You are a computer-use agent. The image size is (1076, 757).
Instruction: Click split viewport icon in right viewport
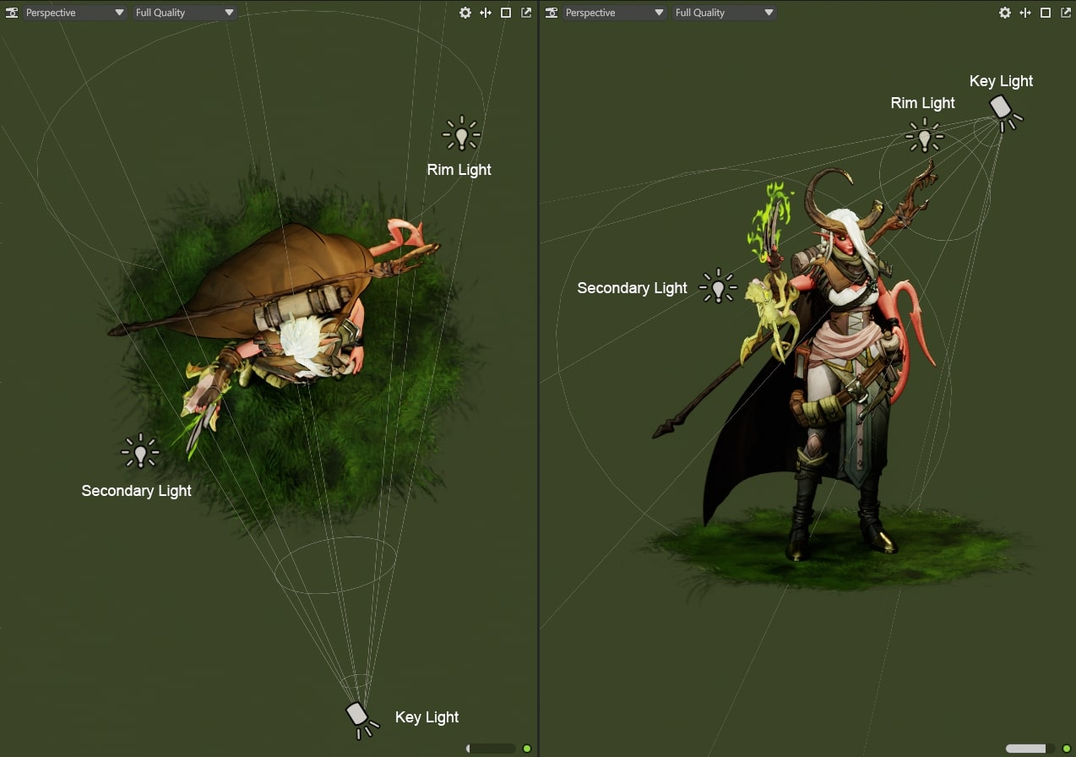[x=1024, y=13]
